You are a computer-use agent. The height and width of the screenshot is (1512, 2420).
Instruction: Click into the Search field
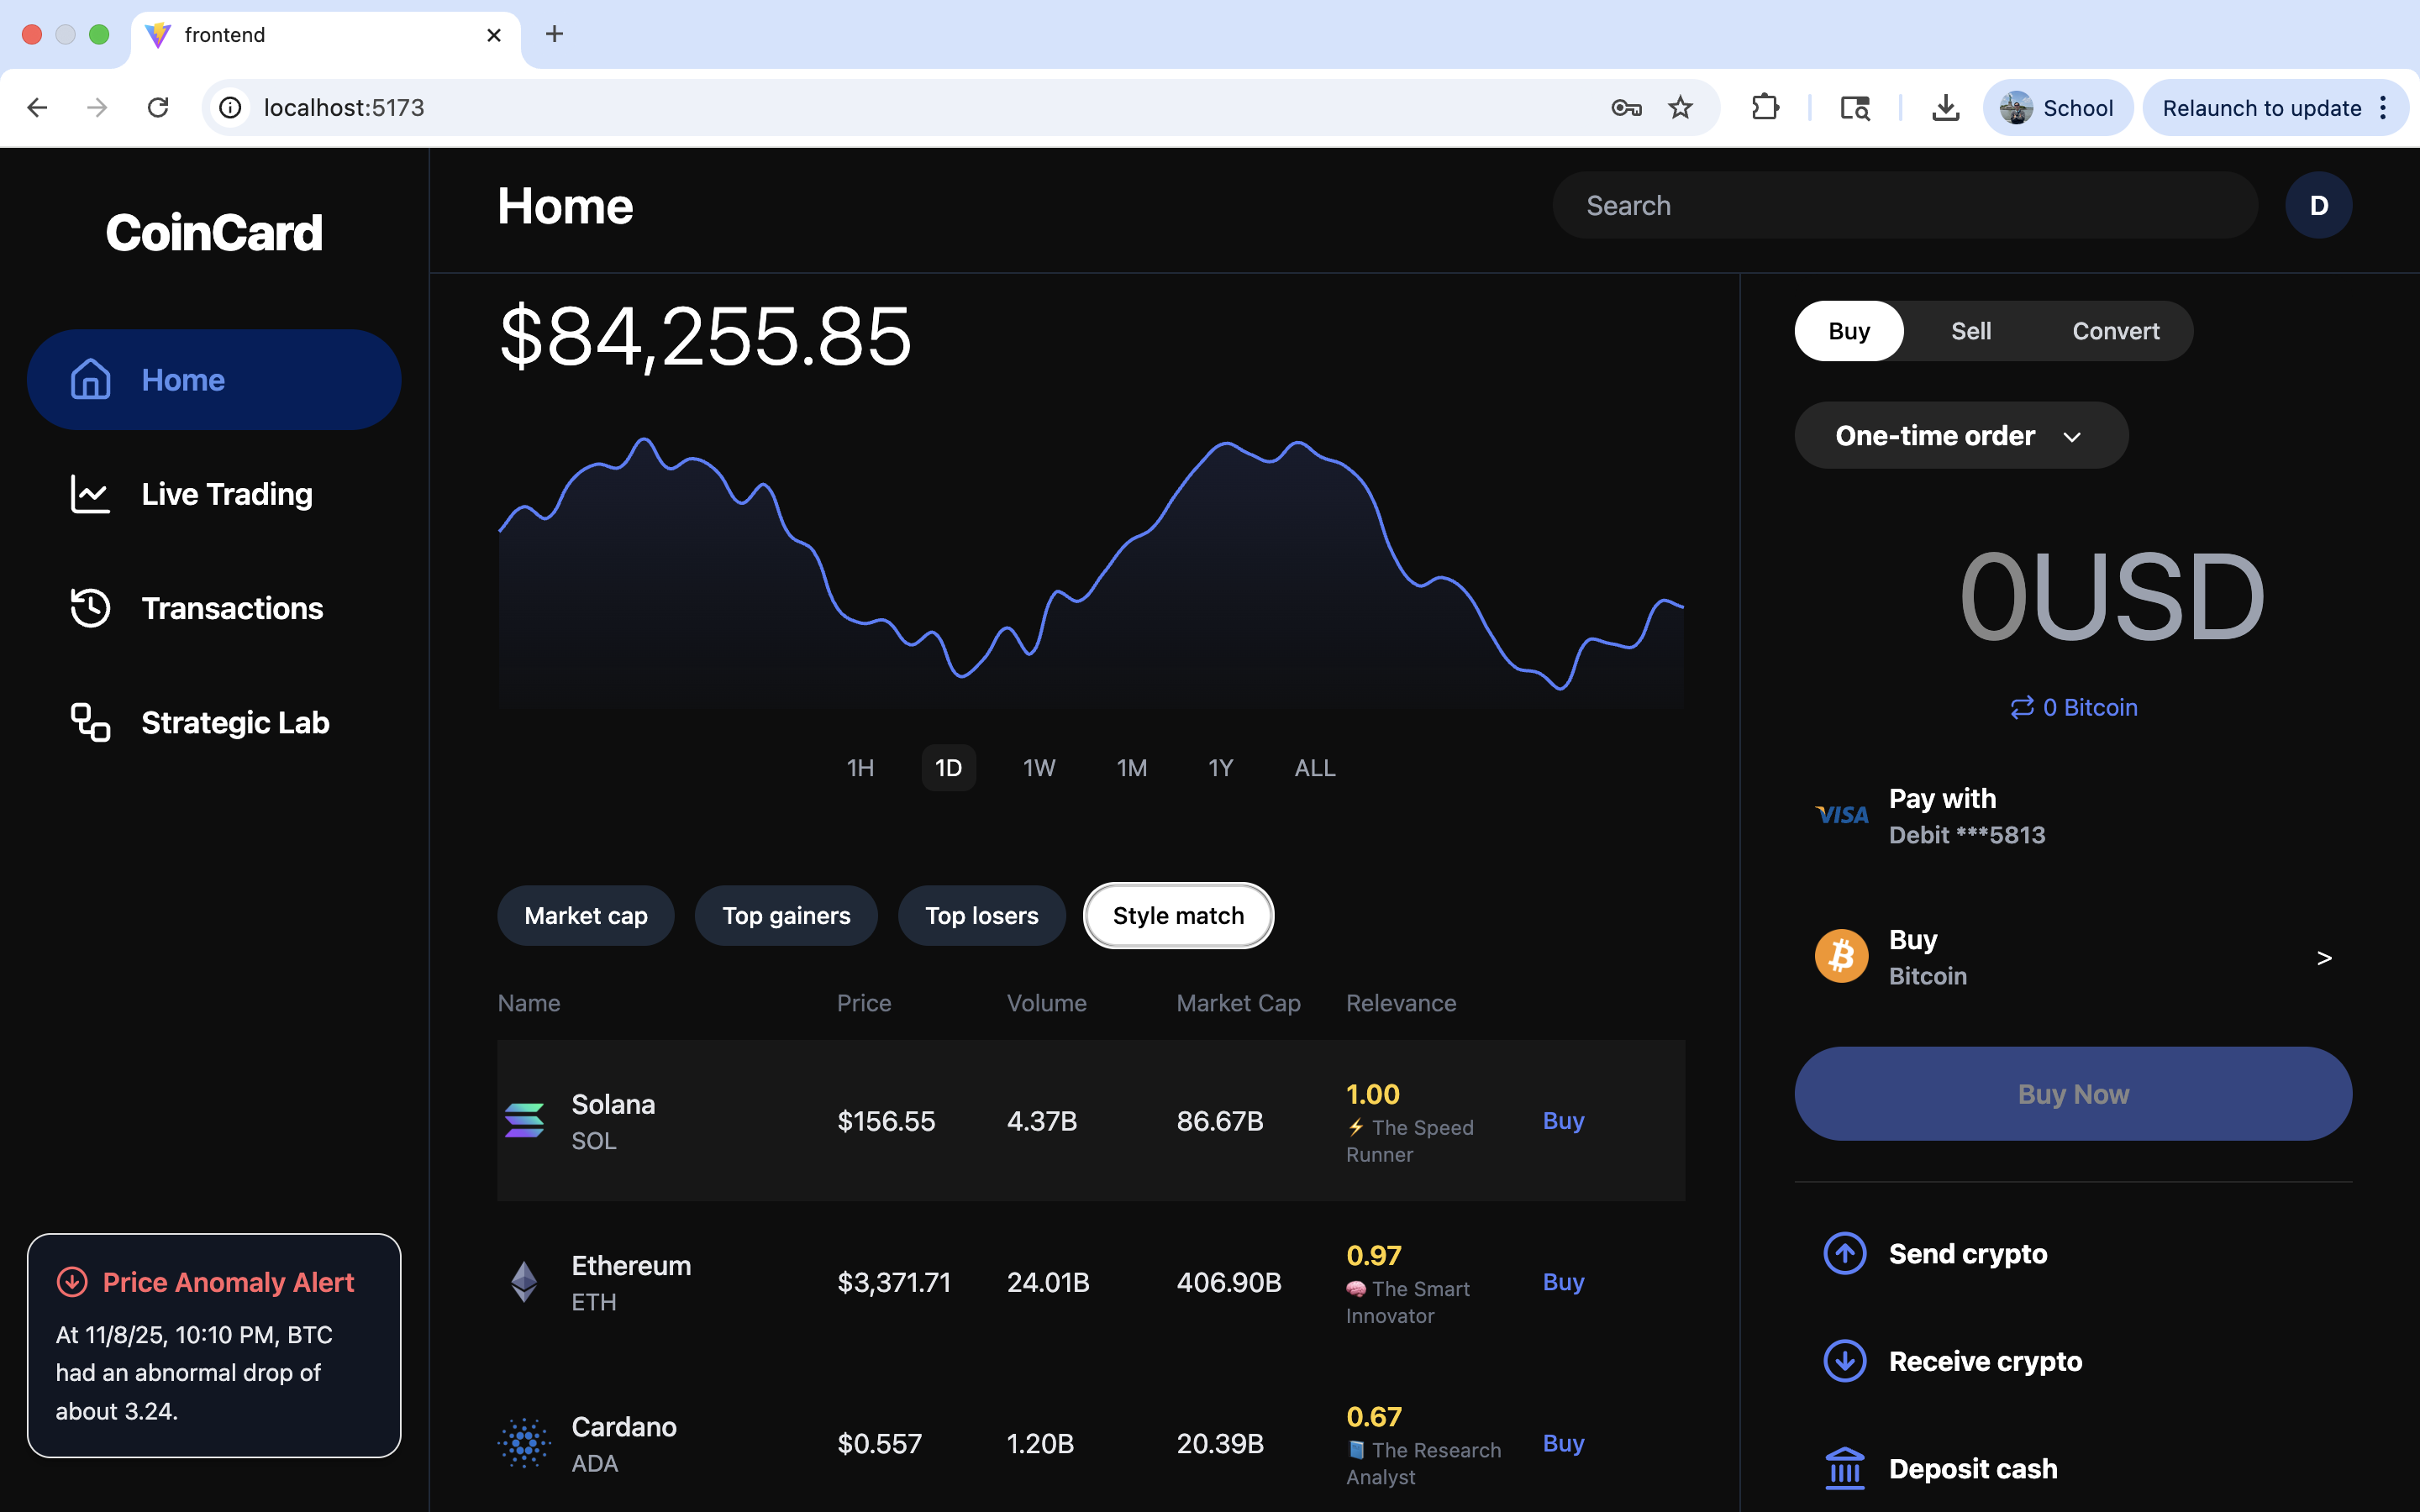point(1904,206)
